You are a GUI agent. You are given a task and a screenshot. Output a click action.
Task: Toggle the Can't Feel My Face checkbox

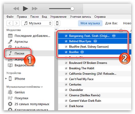[x=66, y=79]
